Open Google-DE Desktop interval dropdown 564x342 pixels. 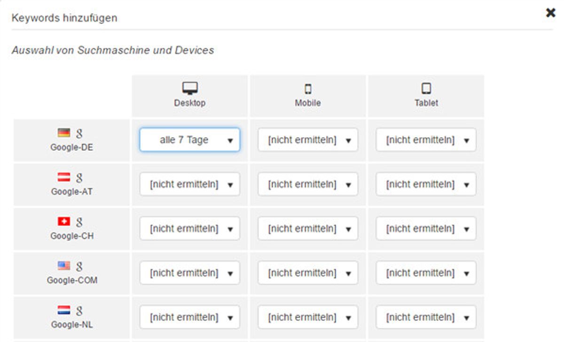[190, 140]
